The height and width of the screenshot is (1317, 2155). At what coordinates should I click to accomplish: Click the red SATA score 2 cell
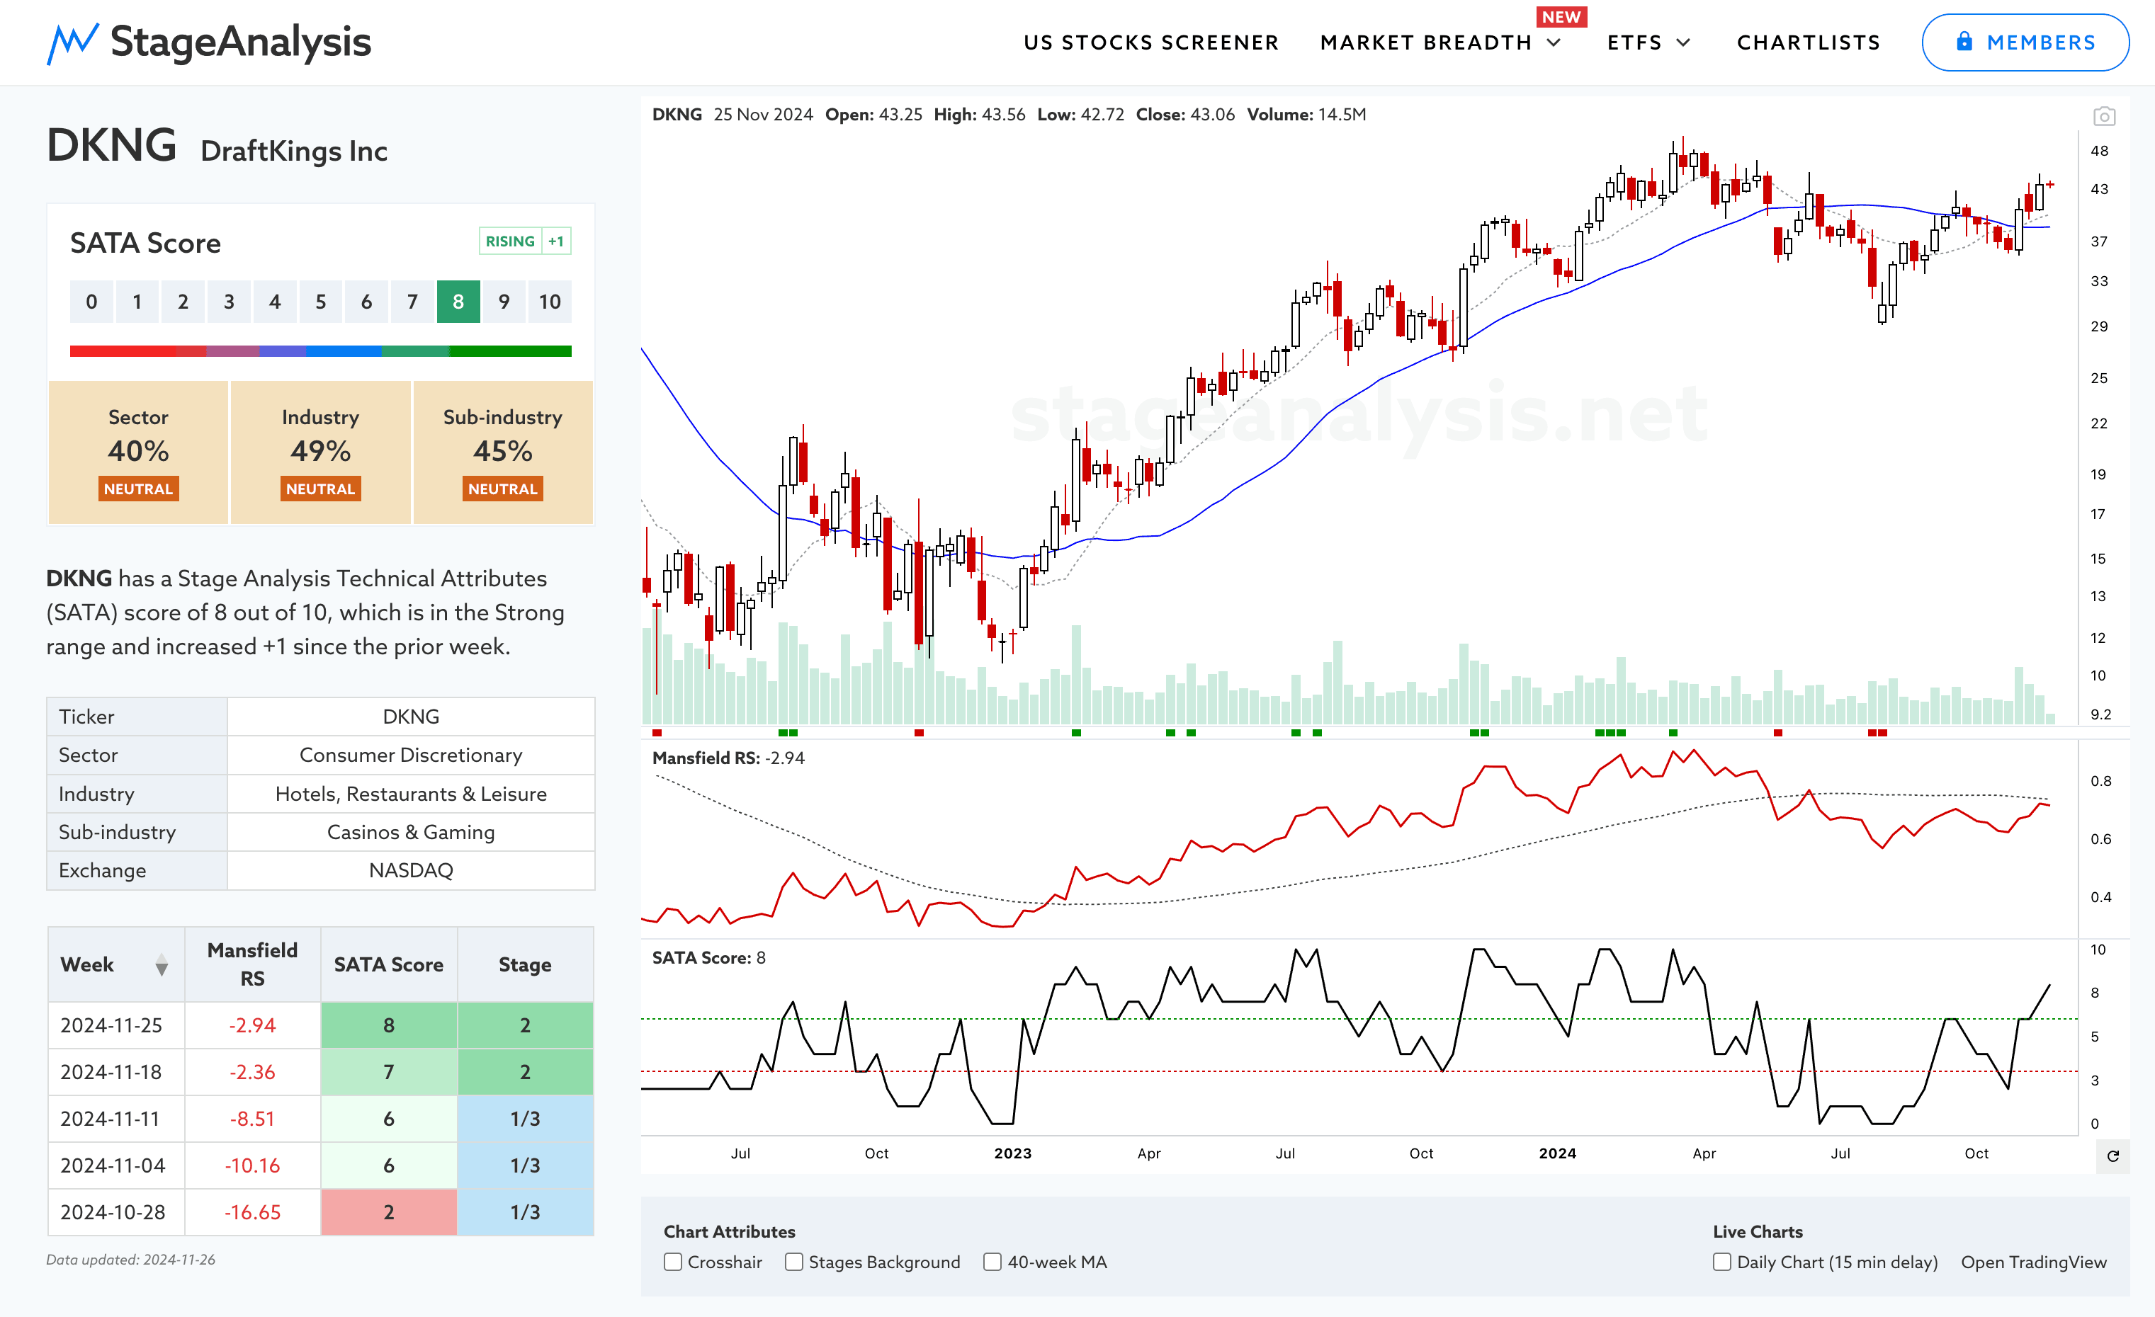tap(389, 1212)
